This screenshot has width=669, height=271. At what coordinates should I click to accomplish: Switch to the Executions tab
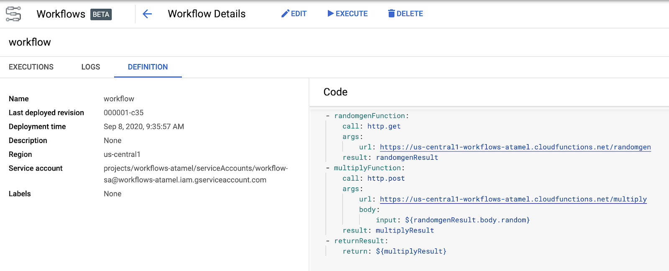[31, 67]
